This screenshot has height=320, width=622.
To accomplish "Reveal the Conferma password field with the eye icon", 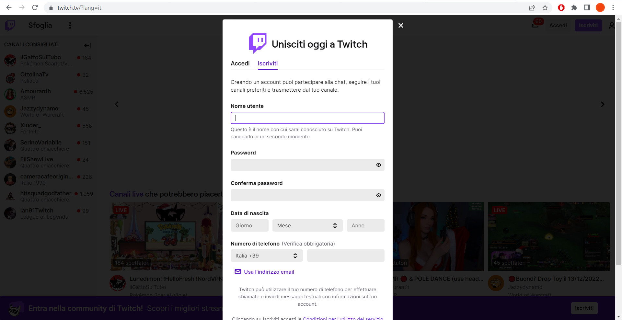I will [x=378, y=195].
